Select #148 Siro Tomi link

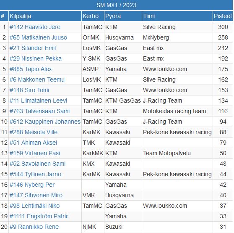pos(29,90)
